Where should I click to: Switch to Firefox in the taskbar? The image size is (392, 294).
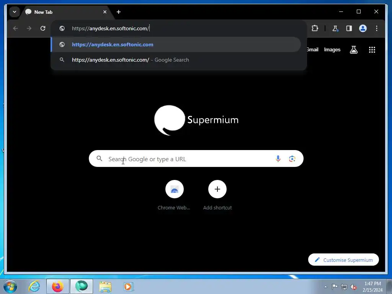coord(58,286)
